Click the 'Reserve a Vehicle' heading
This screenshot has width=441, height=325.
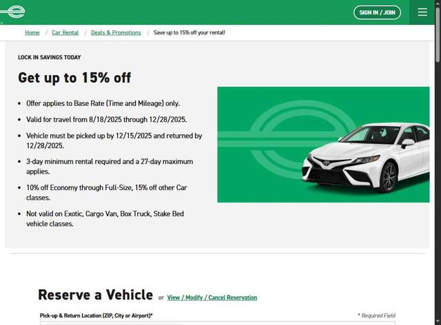click(x=95, y=295)
